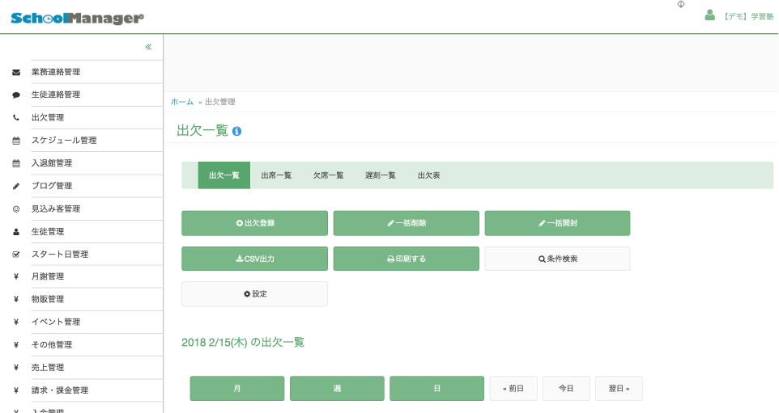The width and height of the screenshot is (779, 413).
Task: Click the 印刷する print button
Action: [407, 259]
